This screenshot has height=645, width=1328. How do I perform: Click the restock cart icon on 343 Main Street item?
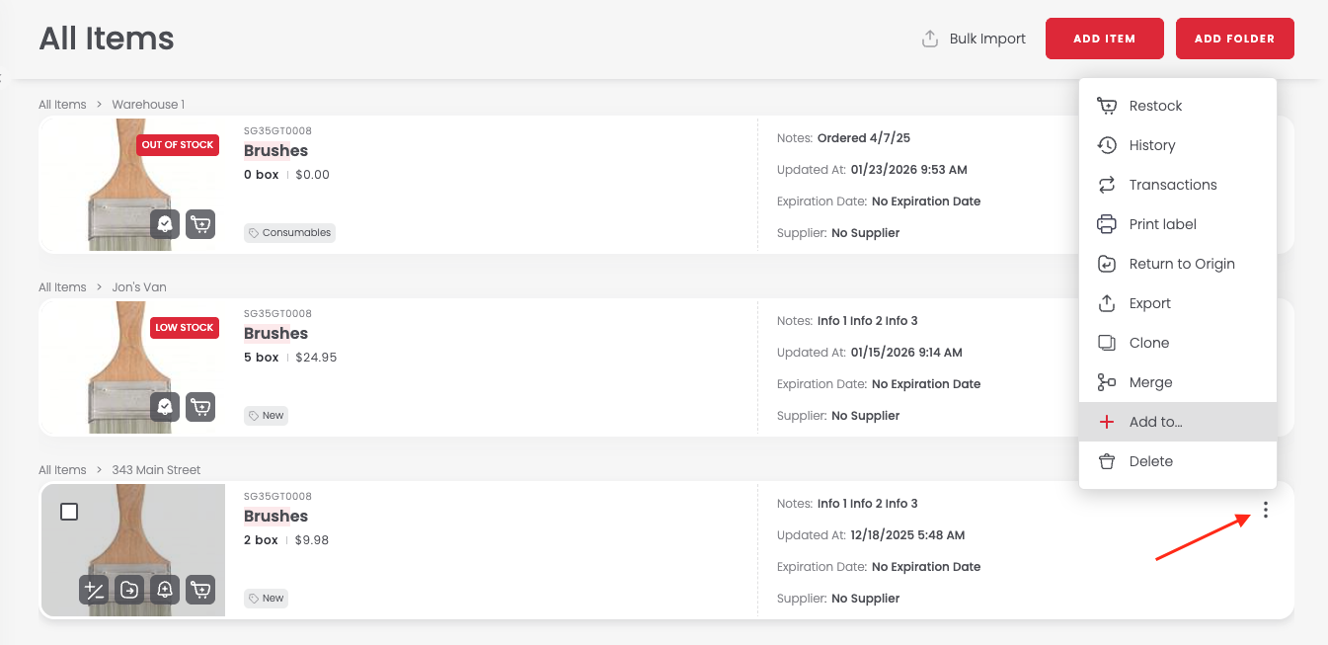(200, 590)
